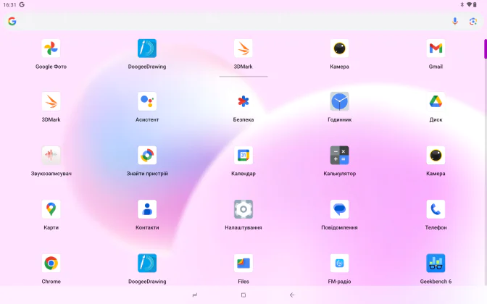
Task: Open Налаштування settings
Action: coord(243,209)
